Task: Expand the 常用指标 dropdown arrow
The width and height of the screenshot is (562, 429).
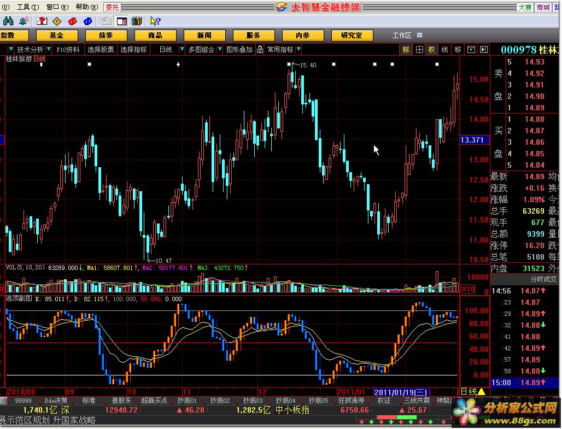Action: pos(298,49)
